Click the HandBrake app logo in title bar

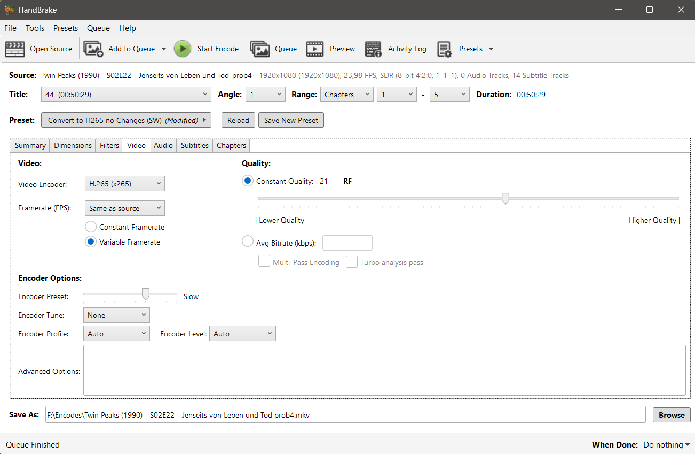[9, 10]
